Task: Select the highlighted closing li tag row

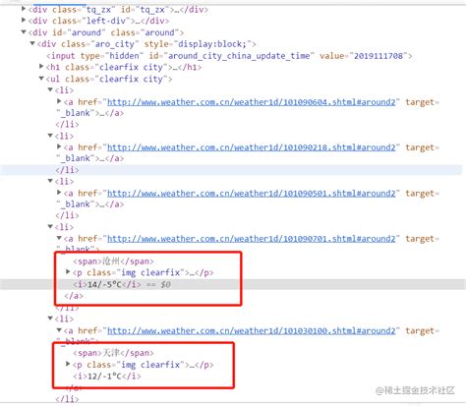Action: [233, 170]
